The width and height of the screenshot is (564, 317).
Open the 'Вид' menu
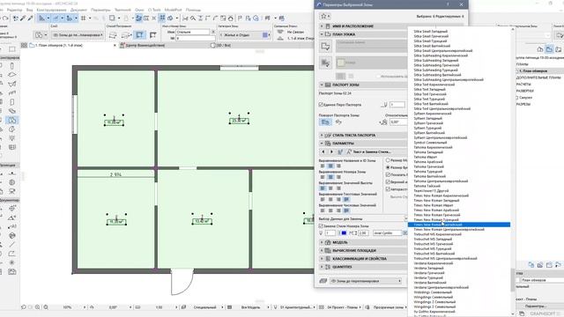point(29,10)
